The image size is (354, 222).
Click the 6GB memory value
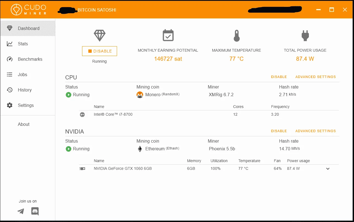[x=191, y=168]
